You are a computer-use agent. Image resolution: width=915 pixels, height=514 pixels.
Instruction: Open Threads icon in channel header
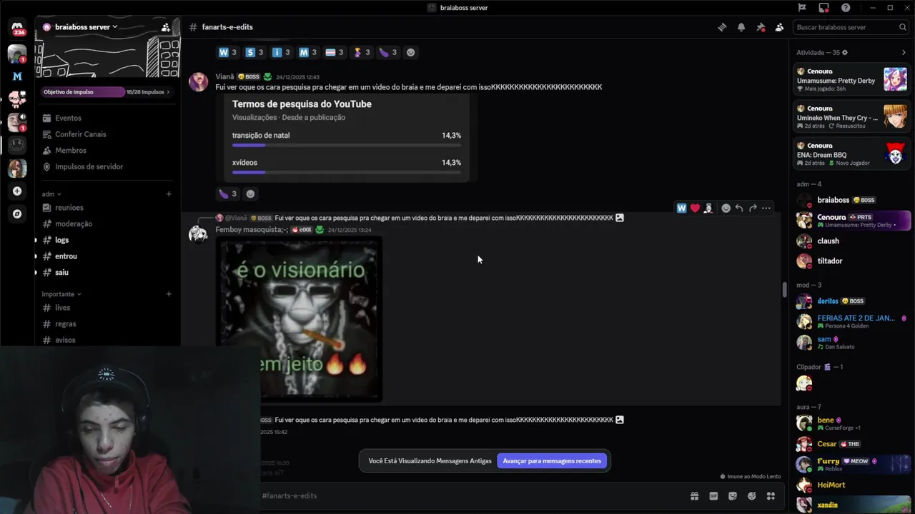(722, 27)
